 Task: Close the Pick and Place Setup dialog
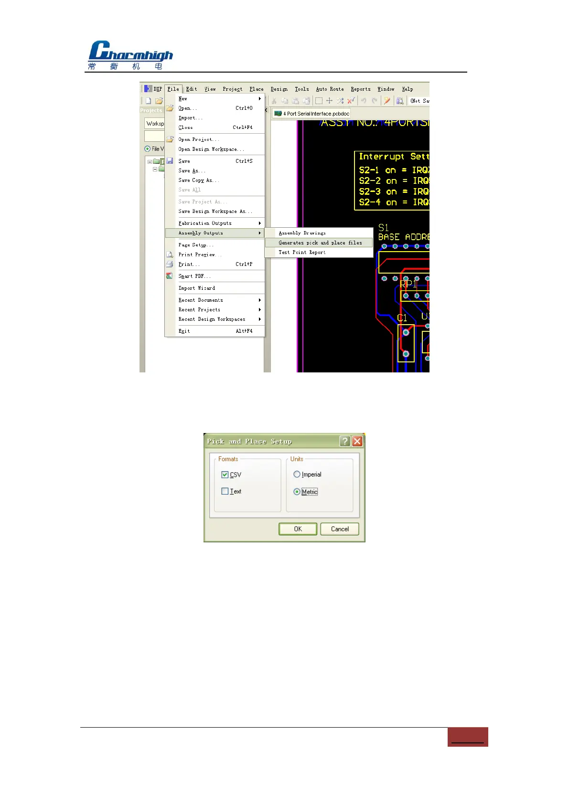coord(357,441)
